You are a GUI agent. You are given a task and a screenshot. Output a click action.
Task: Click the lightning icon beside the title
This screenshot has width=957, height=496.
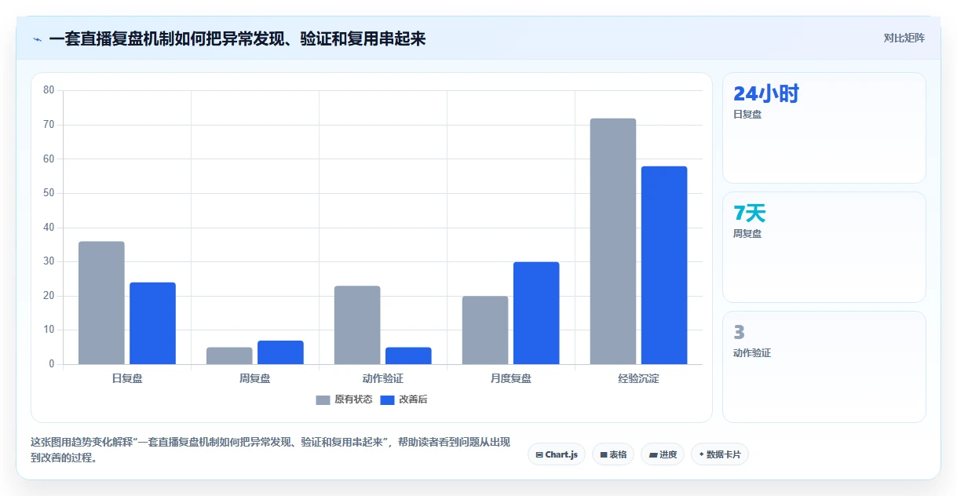click(x=37, y=38)
